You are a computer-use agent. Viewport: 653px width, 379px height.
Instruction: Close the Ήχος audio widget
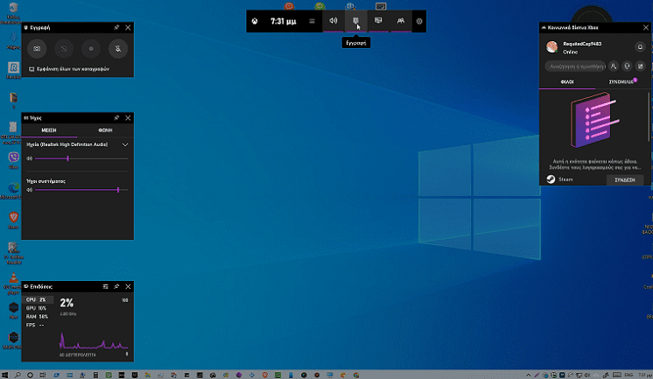click(128, 118)
